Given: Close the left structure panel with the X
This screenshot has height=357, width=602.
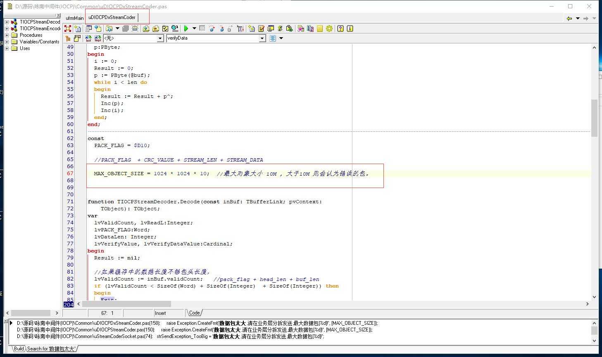Looking at the screenshot, I should pos(58,16).
